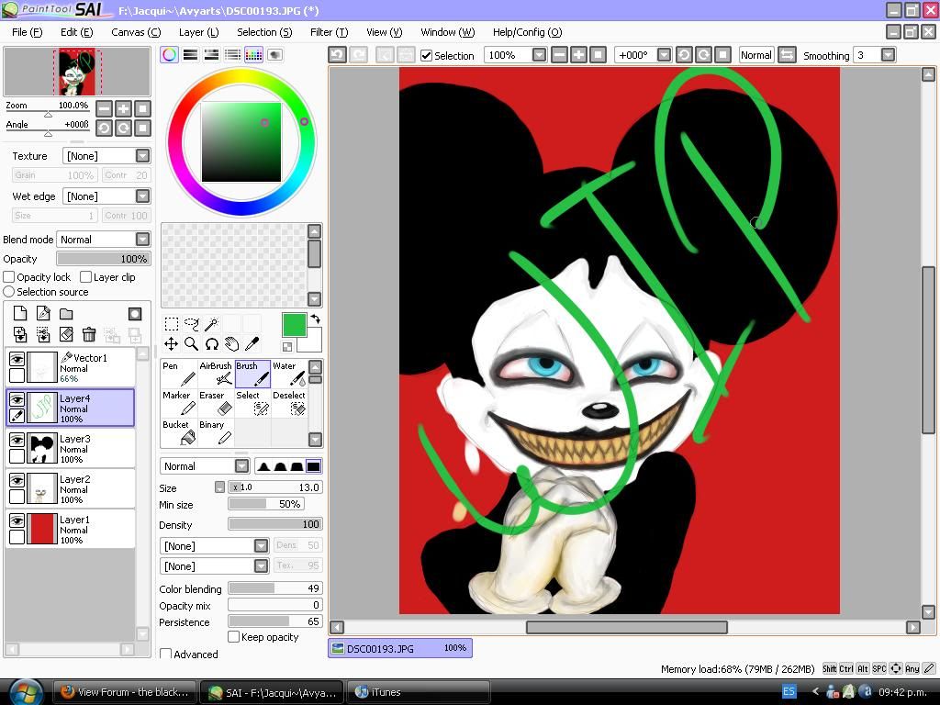Open the layer Blend mode dropdown
The height and width of the screenshot is (705, 940).
(142, 240)
